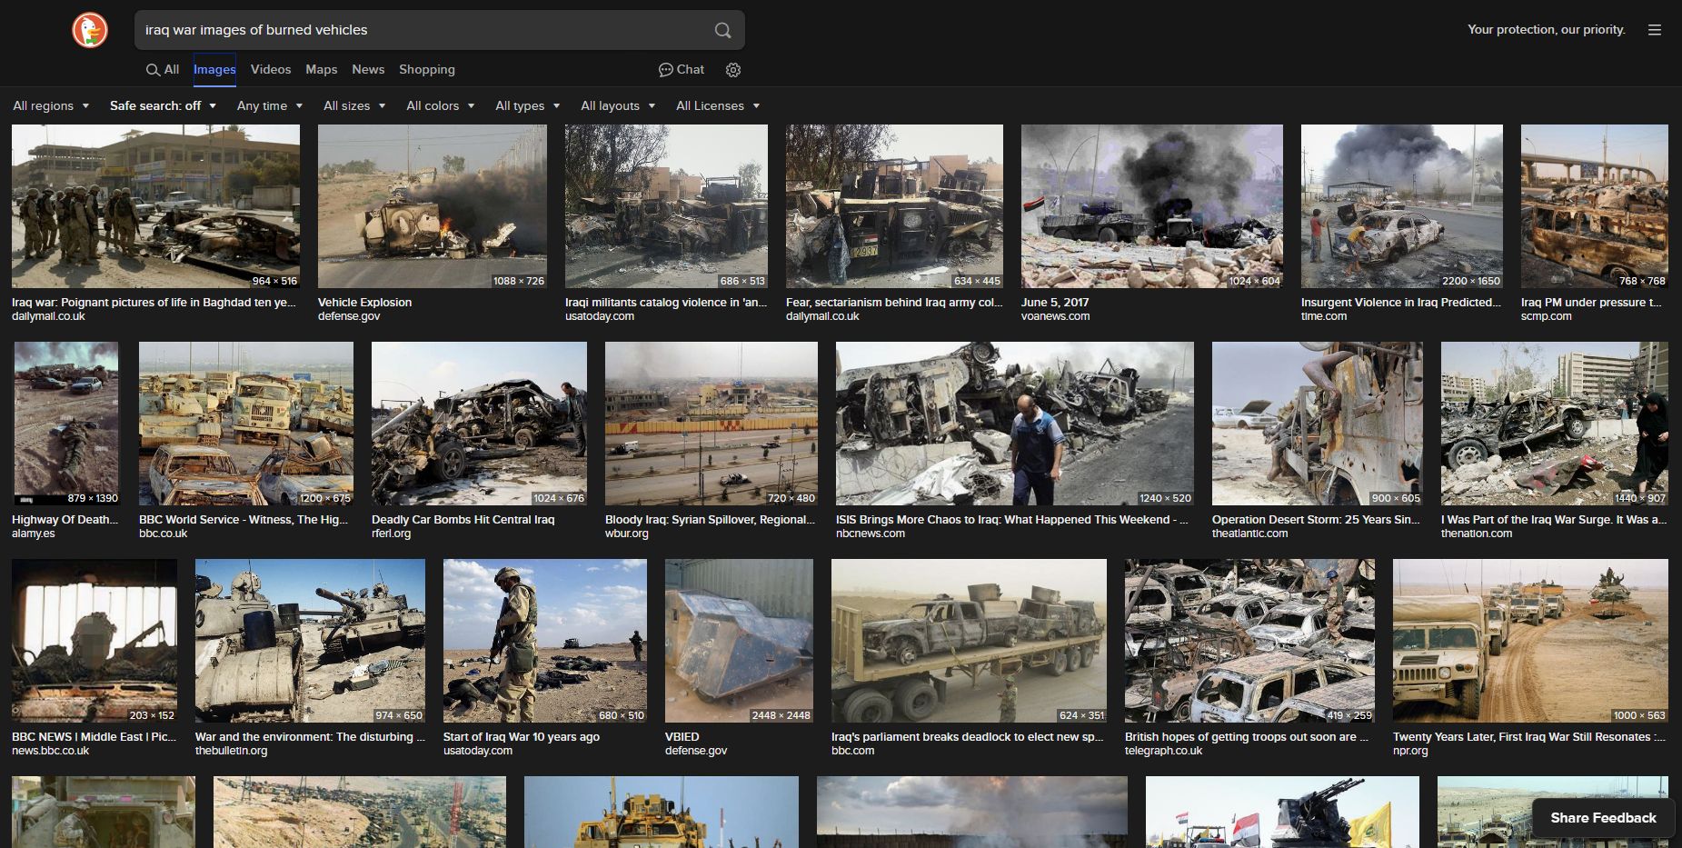Open Insurgent Violence in Iraq Predicted thumbnail
The width and height of the screenshot is (1682, 848).
[x=1402, y=206]
